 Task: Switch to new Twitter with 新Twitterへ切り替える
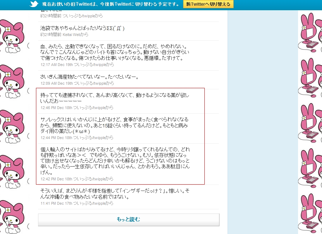(x=208, y=4)
